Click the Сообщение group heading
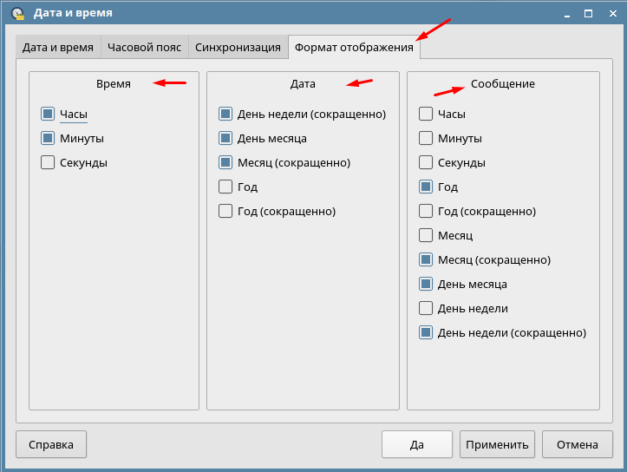627x472 pixels. tap(503, 84)
